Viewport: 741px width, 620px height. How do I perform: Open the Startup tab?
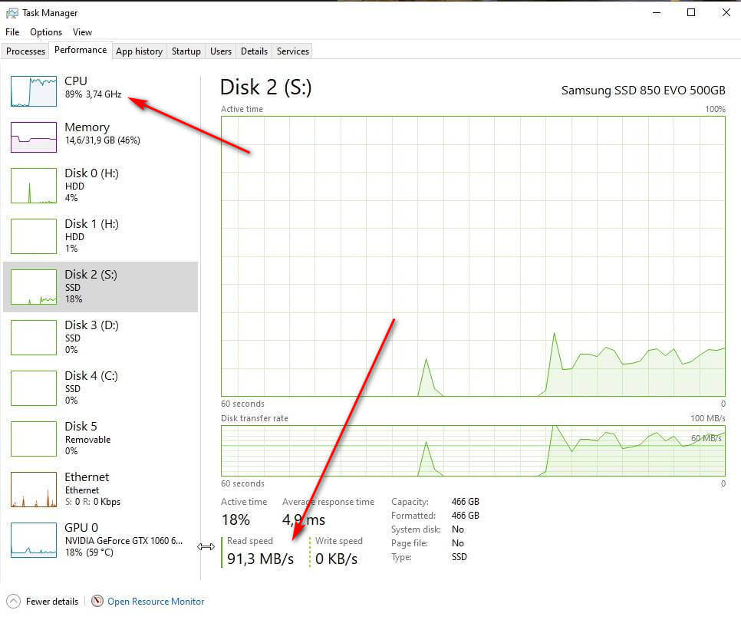tap(186, 51)
